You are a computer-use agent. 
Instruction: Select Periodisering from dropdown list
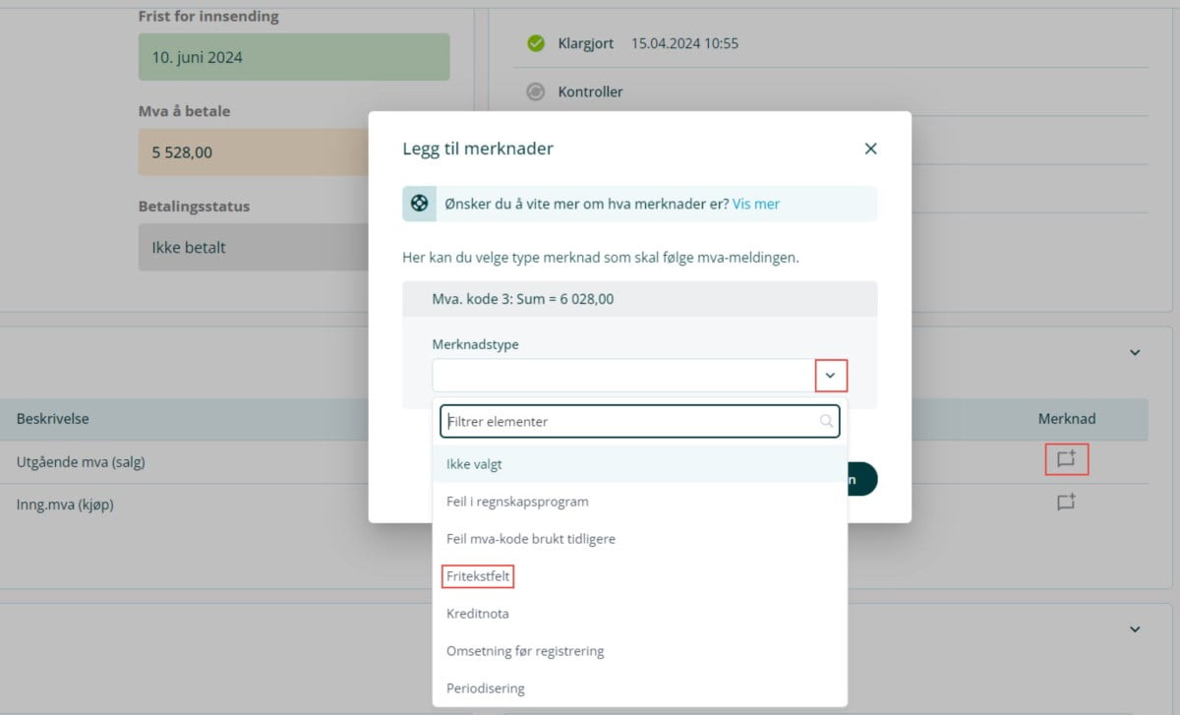pyautogui.click(x=486, y=688)
